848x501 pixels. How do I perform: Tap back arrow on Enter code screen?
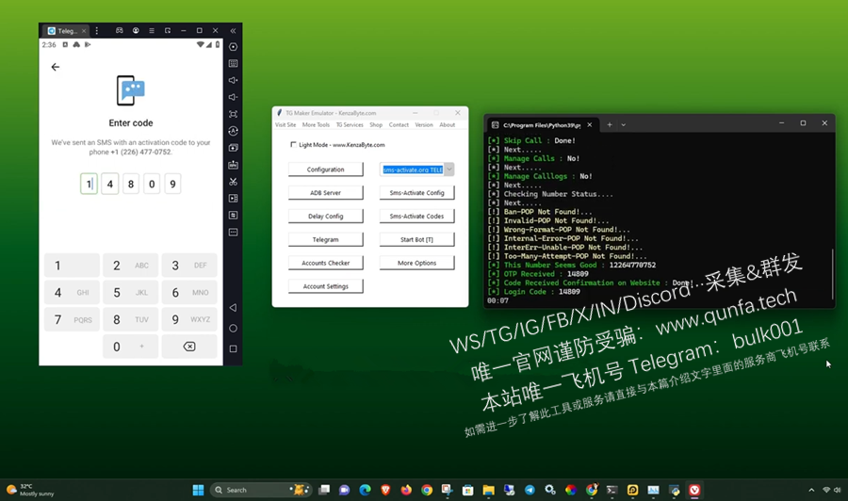pos(56,67)
